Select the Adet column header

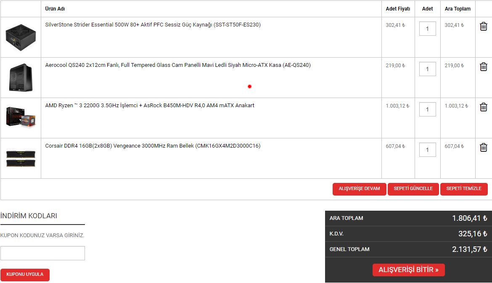427,9
